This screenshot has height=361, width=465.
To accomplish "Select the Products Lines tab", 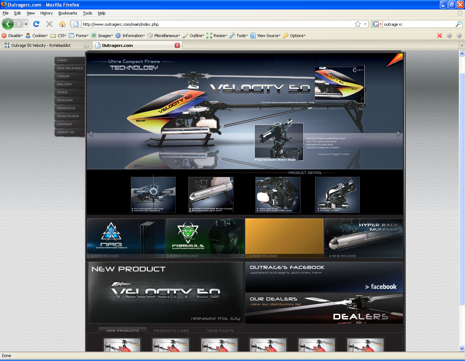I will tap(171, 330).
